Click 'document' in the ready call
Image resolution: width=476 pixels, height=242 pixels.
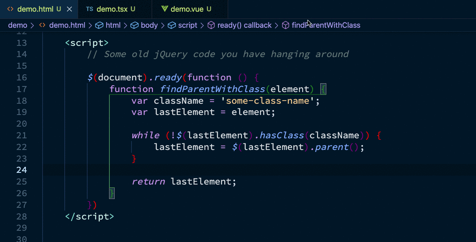(120, 77)
